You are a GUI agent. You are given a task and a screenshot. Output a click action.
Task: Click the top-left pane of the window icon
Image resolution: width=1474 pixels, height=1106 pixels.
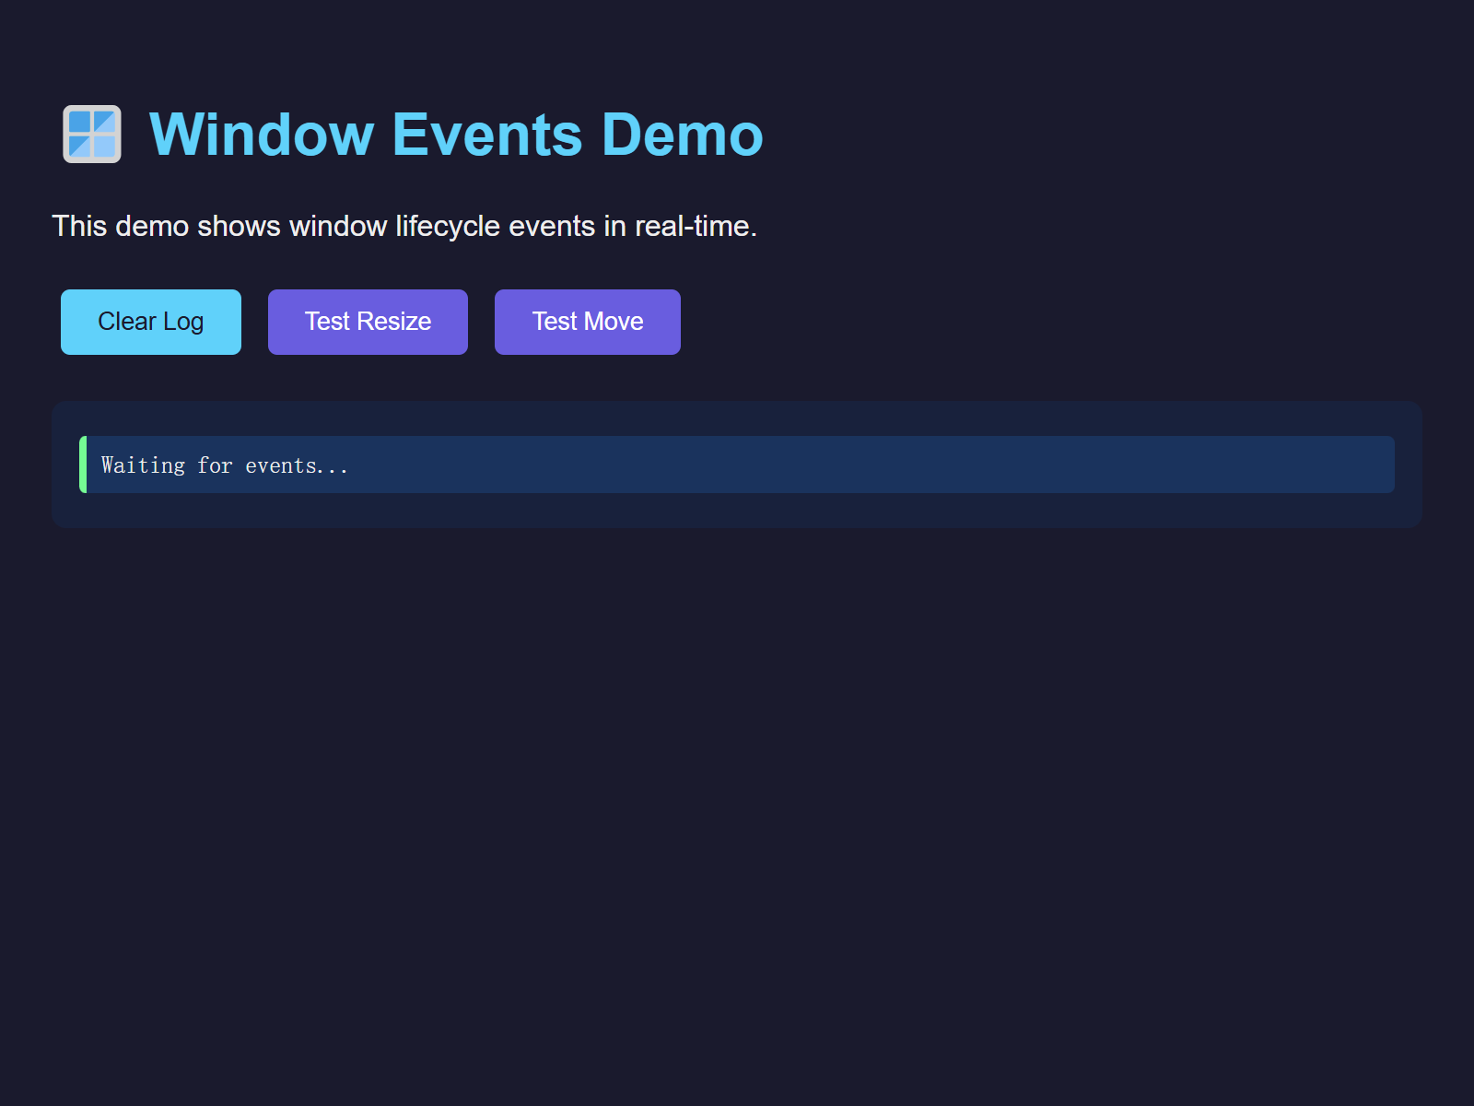pyautogui.click(x=78, y=123)
